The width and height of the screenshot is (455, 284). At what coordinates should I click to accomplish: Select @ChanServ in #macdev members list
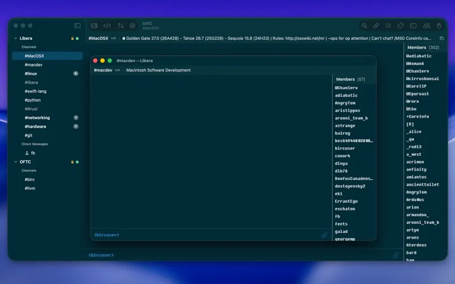tap(346, 88)
